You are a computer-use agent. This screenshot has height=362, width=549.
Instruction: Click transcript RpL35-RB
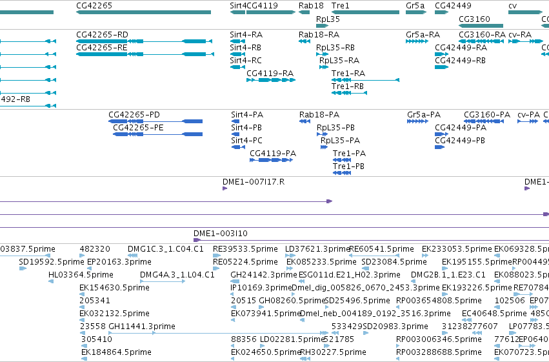(335, 48)
